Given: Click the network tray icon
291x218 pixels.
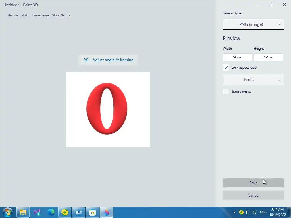Looking at the screenshot, I should pos(248,212).
